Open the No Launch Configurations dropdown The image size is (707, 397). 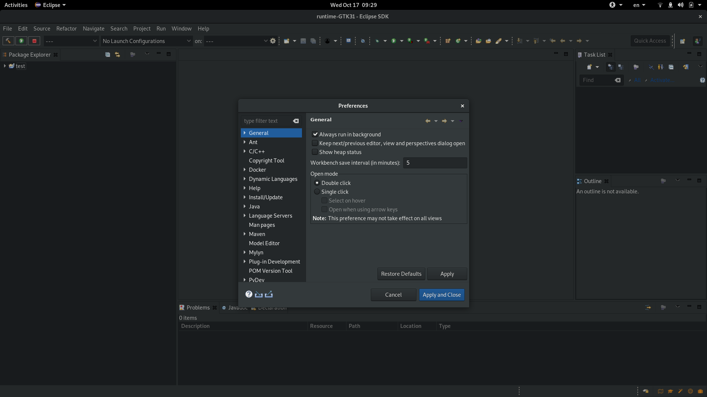pyautogui.click(x=147, y=41)
